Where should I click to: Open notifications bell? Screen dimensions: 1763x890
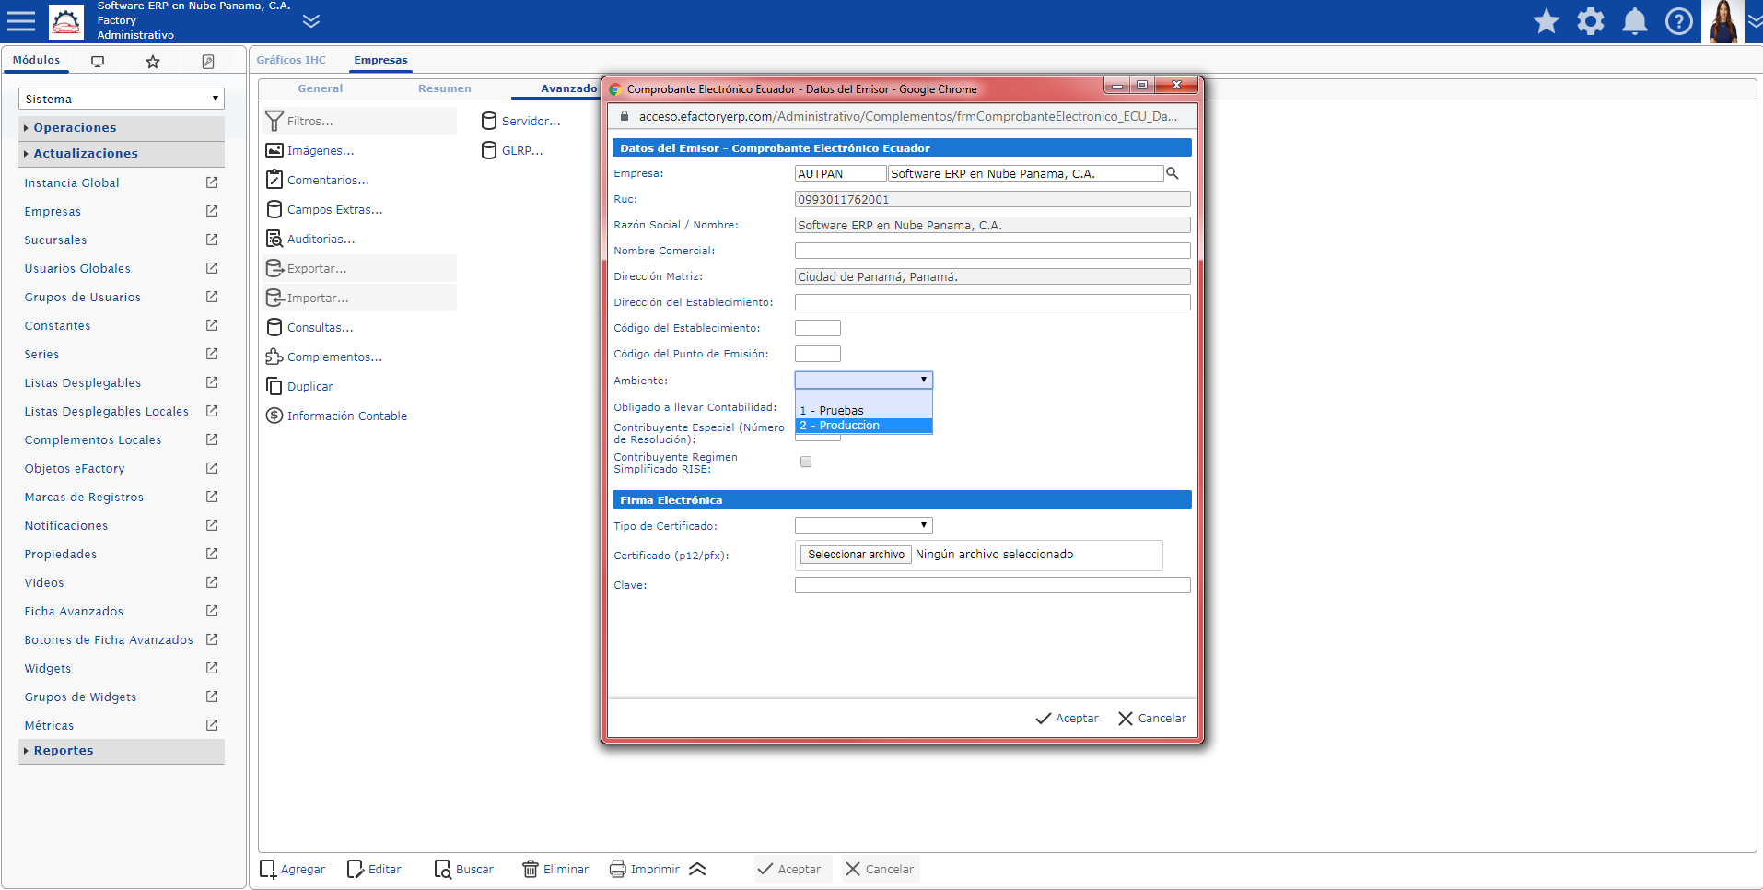pos(1635,21)
